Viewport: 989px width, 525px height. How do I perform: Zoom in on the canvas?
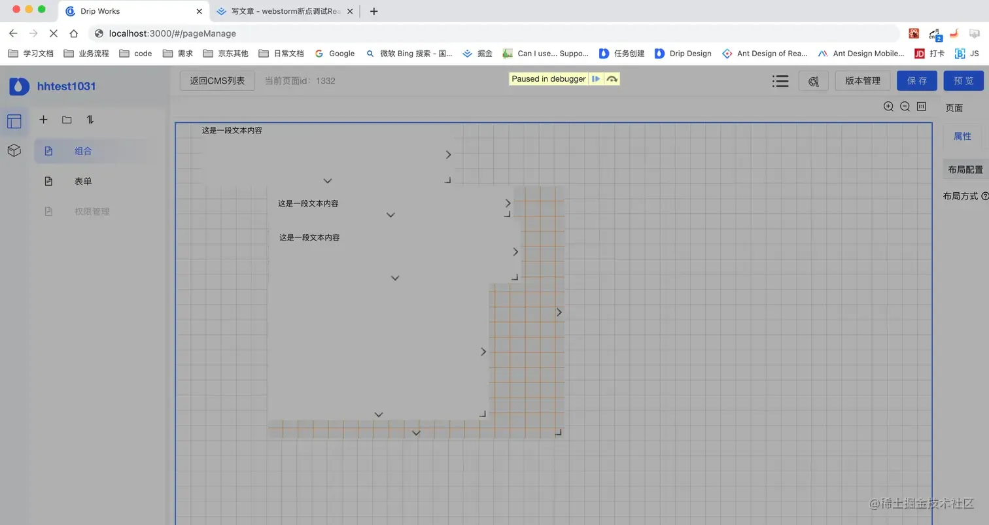[888, 107]
